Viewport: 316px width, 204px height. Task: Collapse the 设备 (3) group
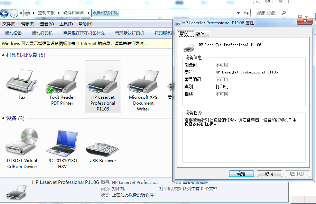(x=3, y=118)
